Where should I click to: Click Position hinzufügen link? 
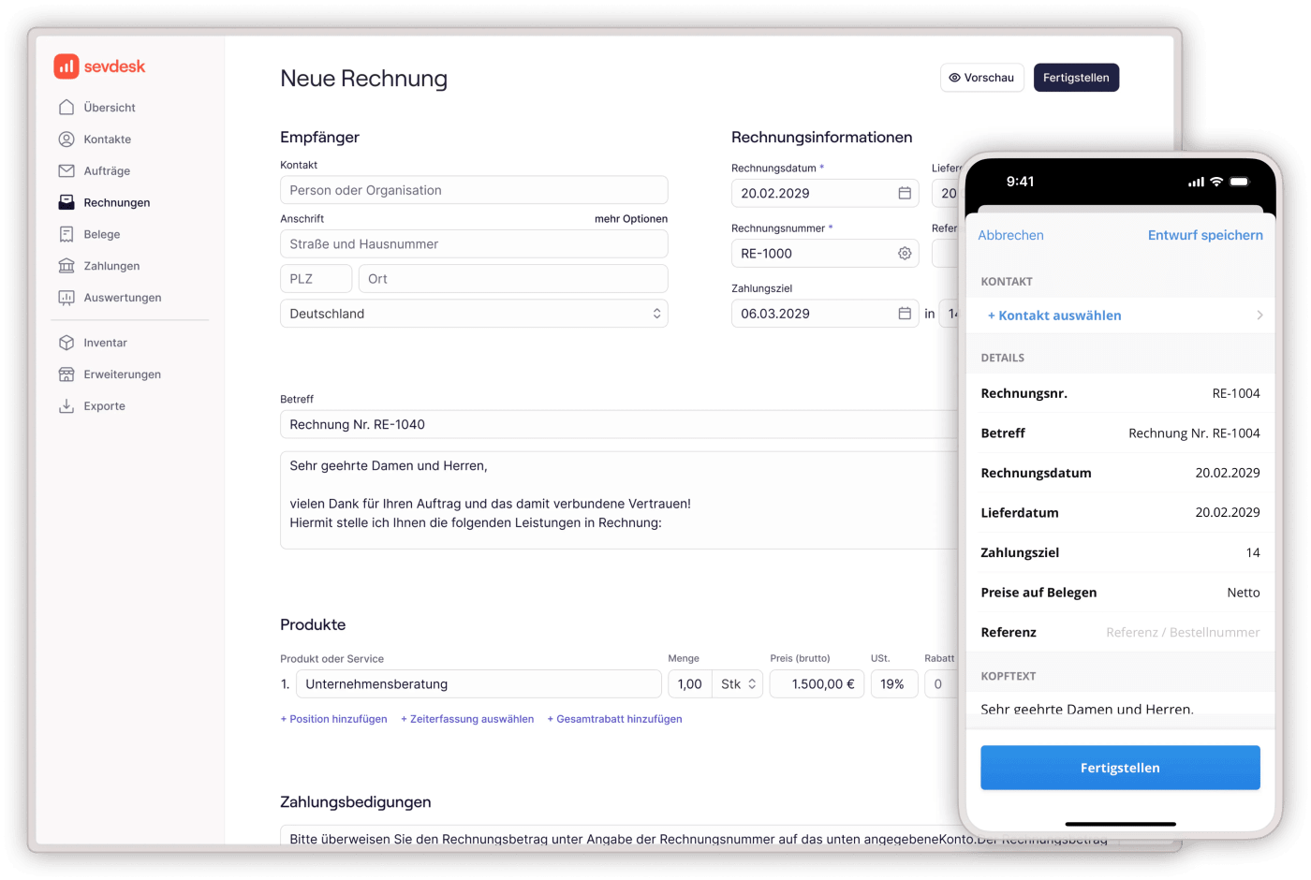(333, 719)
